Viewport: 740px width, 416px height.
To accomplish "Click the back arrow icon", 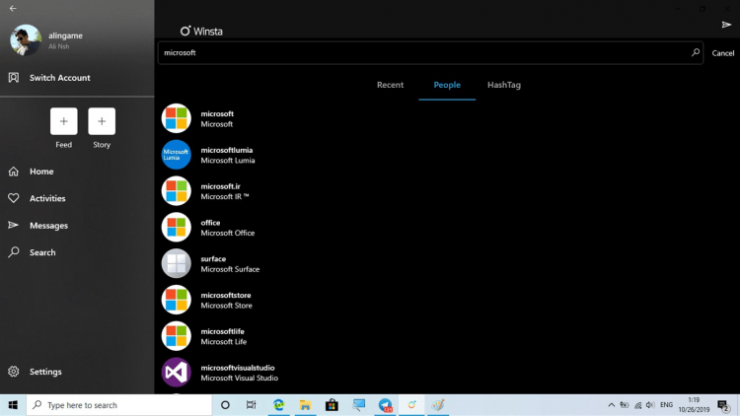I will click(13, 9).
